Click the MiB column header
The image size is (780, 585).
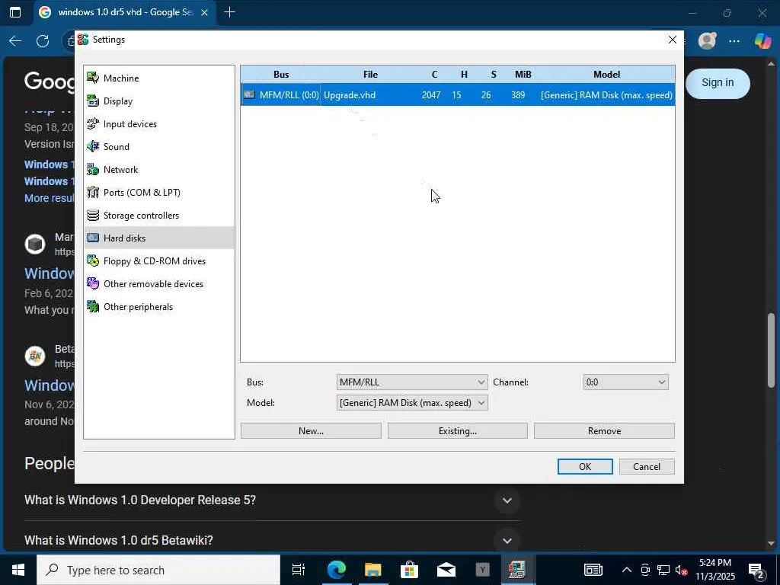(x=523, y=75)
